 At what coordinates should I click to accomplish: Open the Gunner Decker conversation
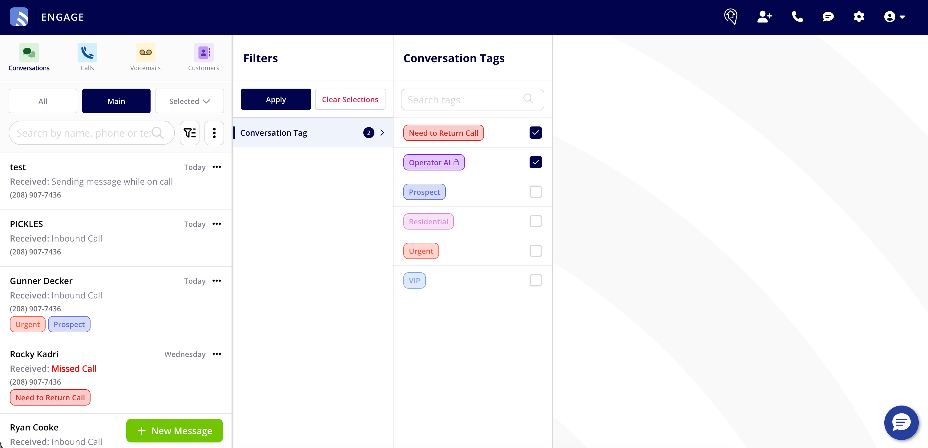116,303
